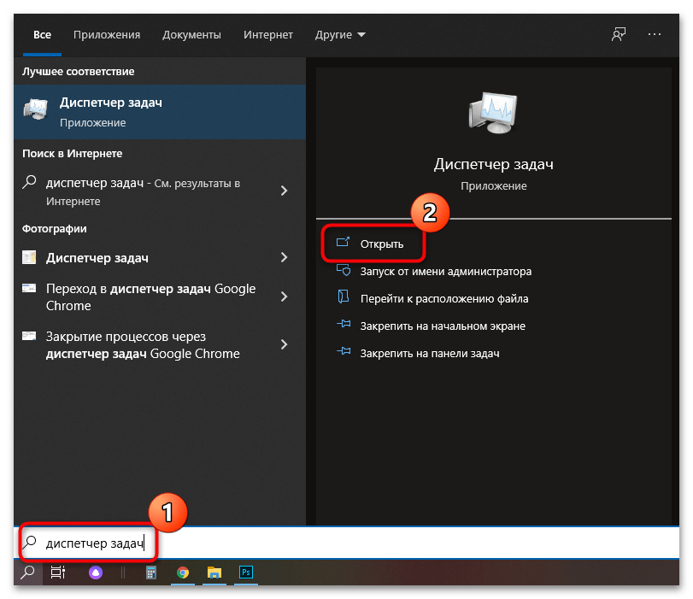Click the file location icon
The width and height of the screenshot is (693, 599).
tap(344, 297)
